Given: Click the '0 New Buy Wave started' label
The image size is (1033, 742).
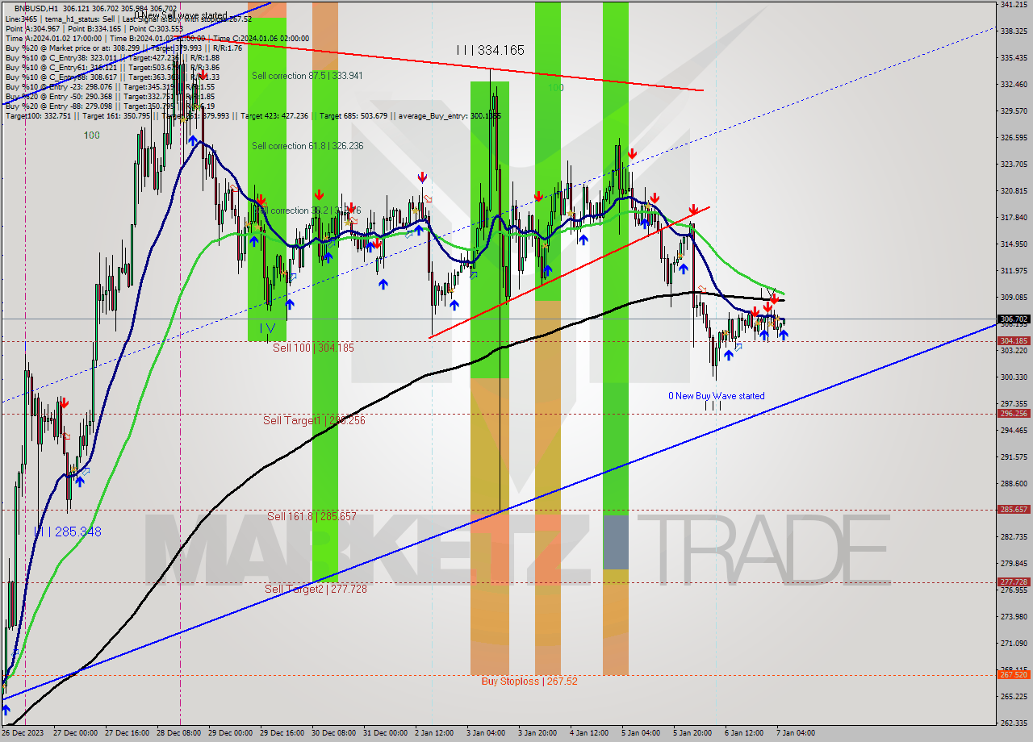Looking at the screenshot, I should 716,396.
